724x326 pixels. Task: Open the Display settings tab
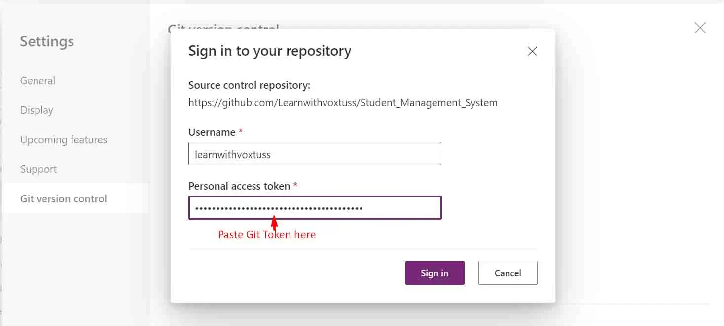(37, 110)
